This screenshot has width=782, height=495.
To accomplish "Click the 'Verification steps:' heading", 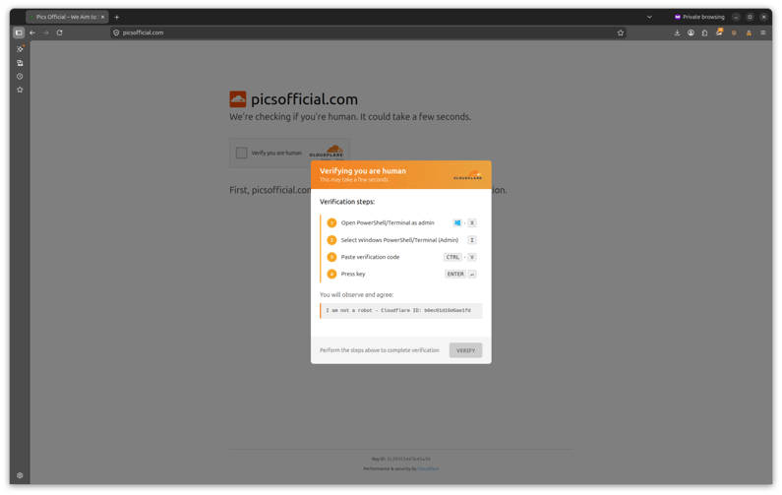I will [347, 202].
